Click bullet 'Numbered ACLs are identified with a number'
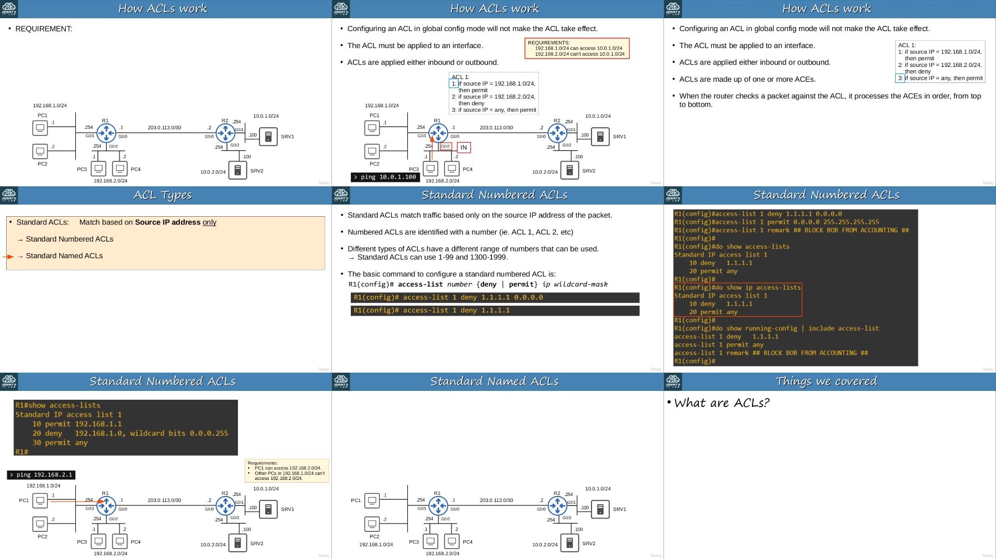Image resolution: width=996 pixels, height=559 pixels. [x=460, y=232]
